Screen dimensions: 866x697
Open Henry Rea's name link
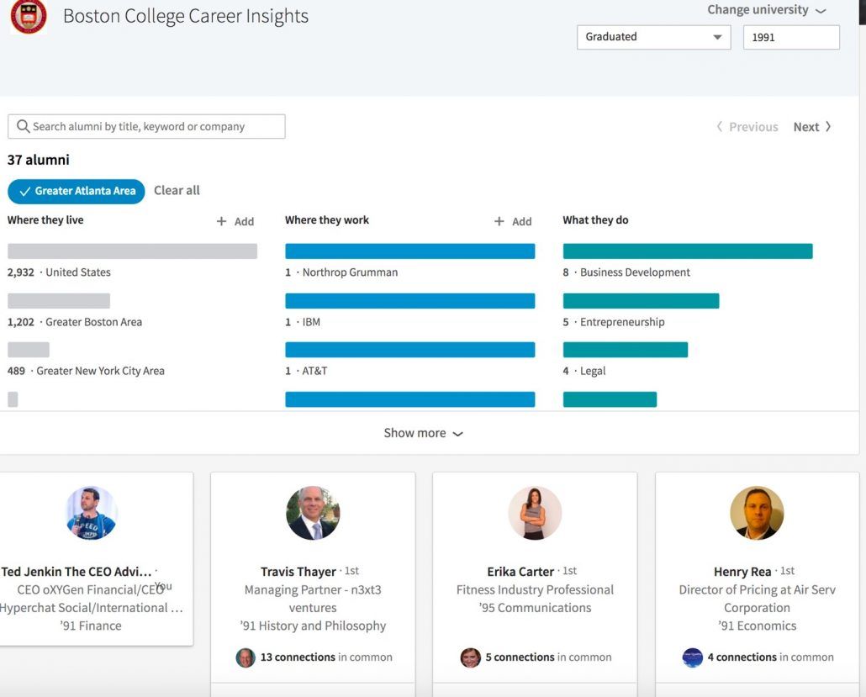click(x=742, y=572)
